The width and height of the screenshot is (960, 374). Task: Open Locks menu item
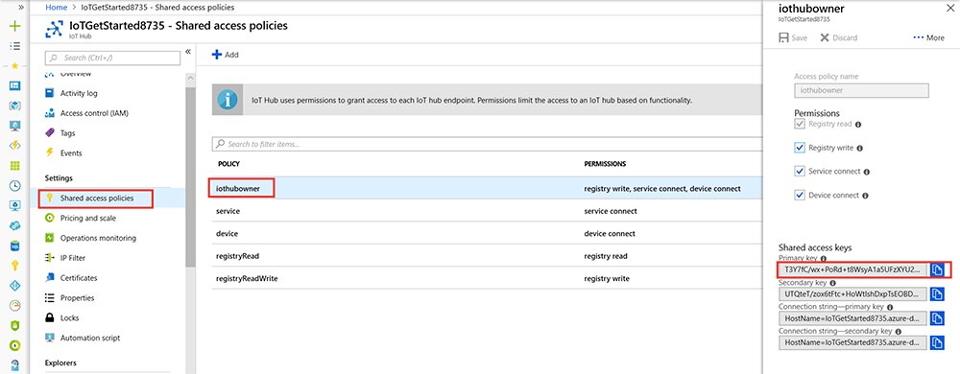(x=61, y=317)
